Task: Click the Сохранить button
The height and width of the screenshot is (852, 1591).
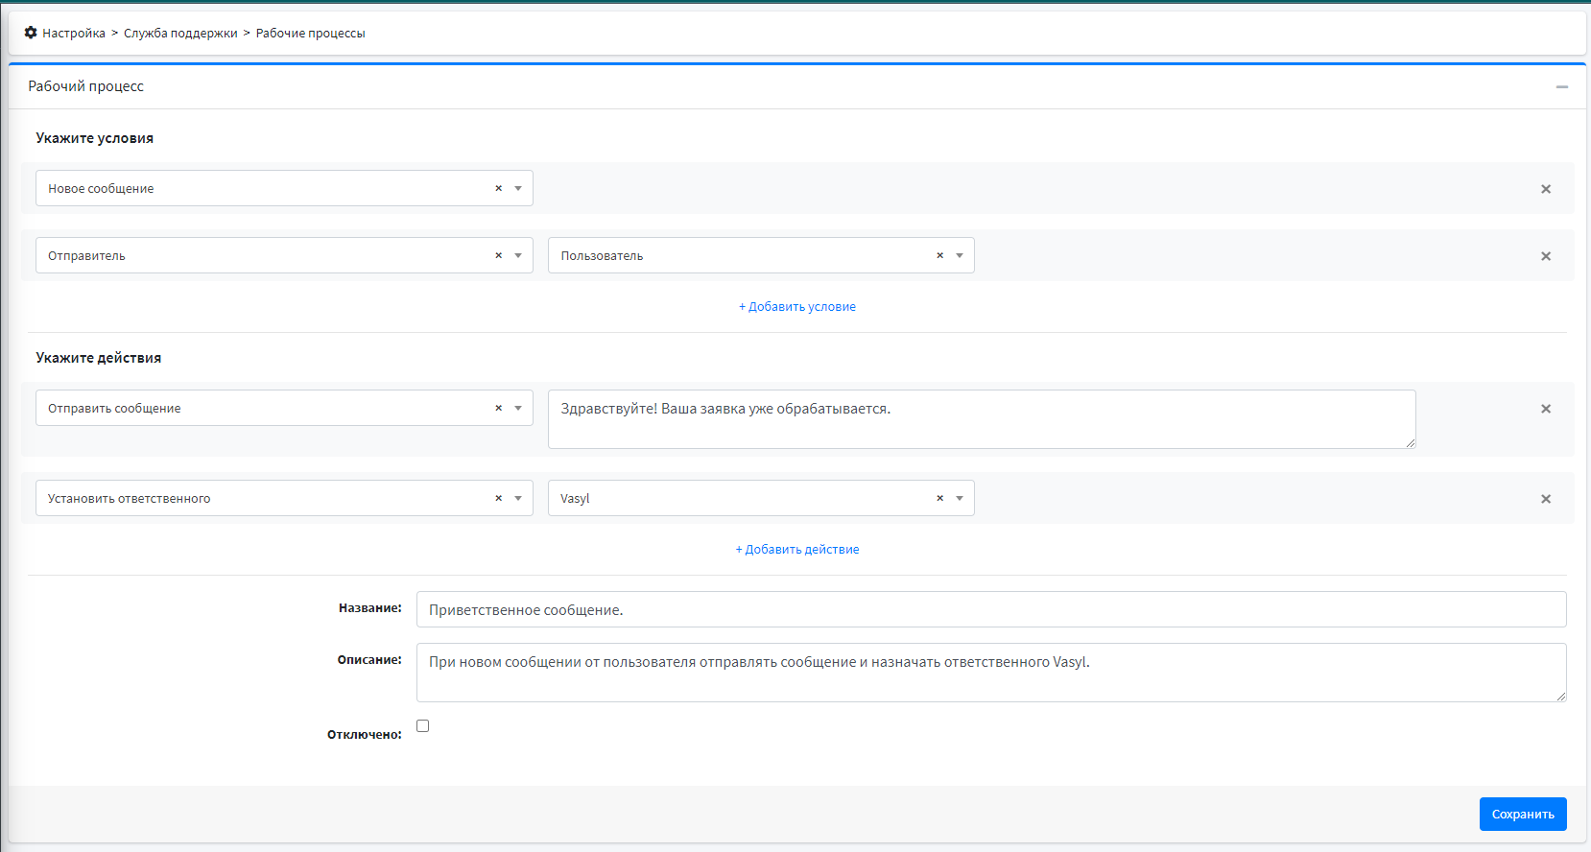Action: click(1522, 814)
